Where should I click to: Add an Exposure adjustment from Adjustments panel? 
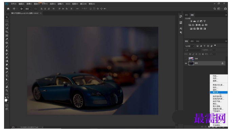(x=201, y=21)
